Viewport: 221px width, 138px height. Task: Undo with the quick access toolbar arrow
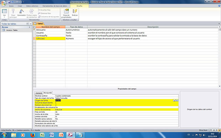coord(13,2)
